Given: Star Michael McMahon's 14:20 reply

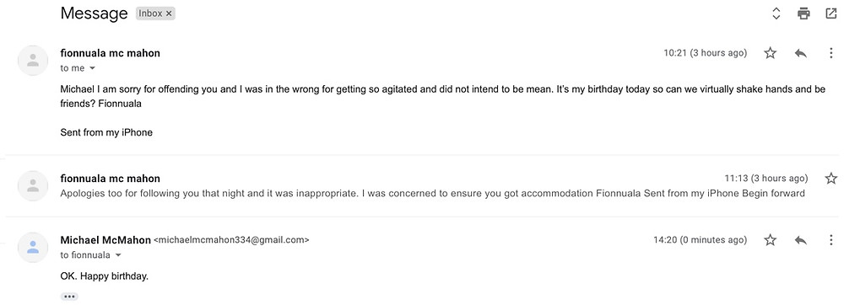Looking at the screenshot, I should 771,240.
